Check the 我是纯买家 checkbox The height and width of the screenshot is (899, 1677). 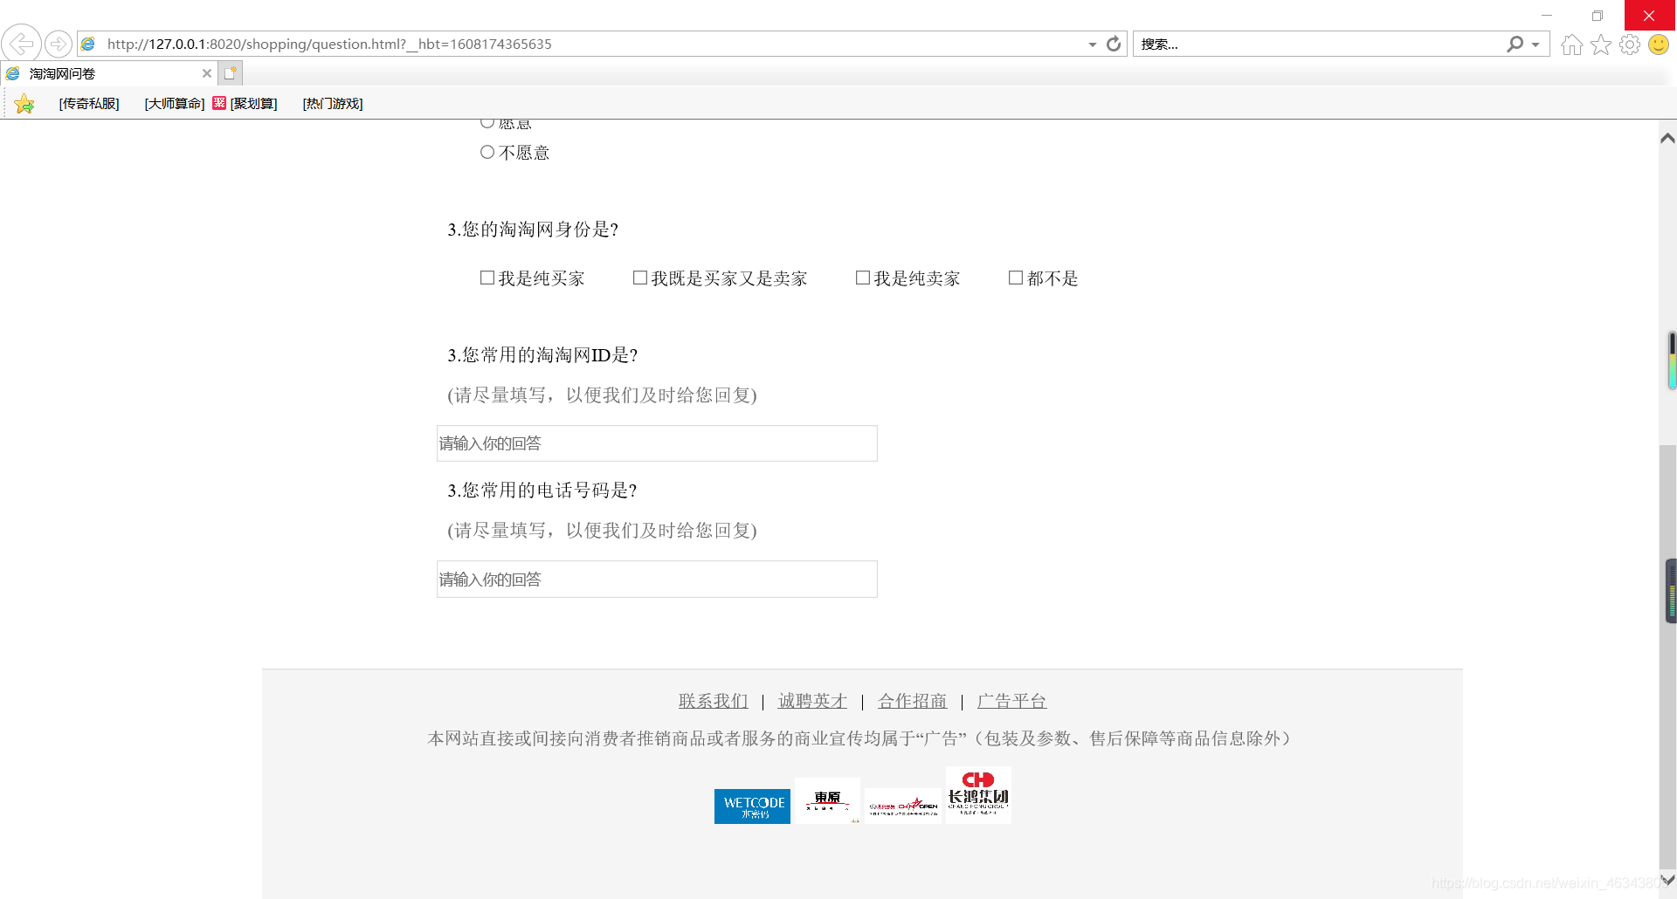click(x=487, y=278)
